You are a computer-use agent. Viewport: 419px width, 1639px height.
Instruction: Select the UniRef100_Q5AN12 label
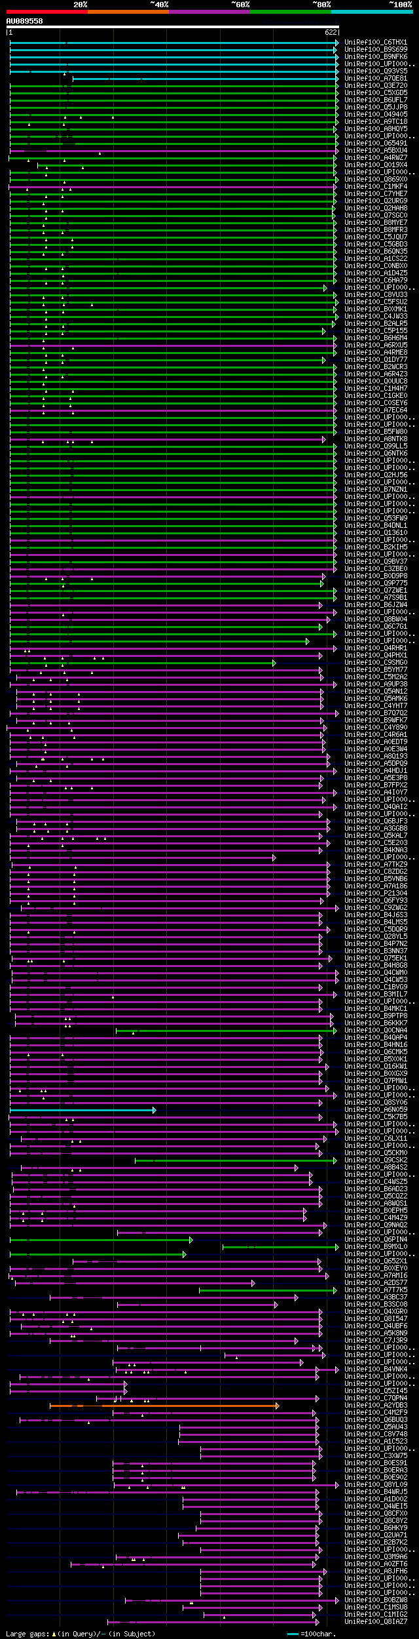click(x=376, y=692)
